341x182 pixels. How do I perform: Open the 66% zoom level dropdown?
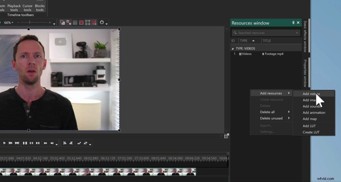pyautogui.click(x=9, y=22)
